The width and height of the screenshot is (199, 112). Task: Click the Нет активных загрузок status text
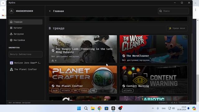point(20,103)
